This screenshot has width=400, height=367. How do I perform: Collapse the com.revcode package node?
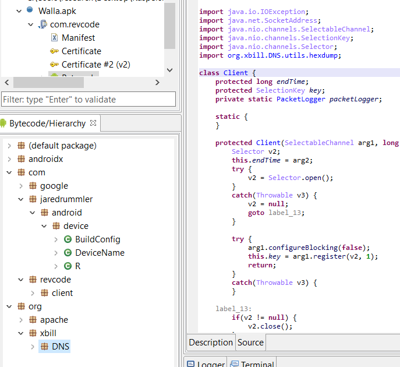pyautogui.click(x=31, y=24)
